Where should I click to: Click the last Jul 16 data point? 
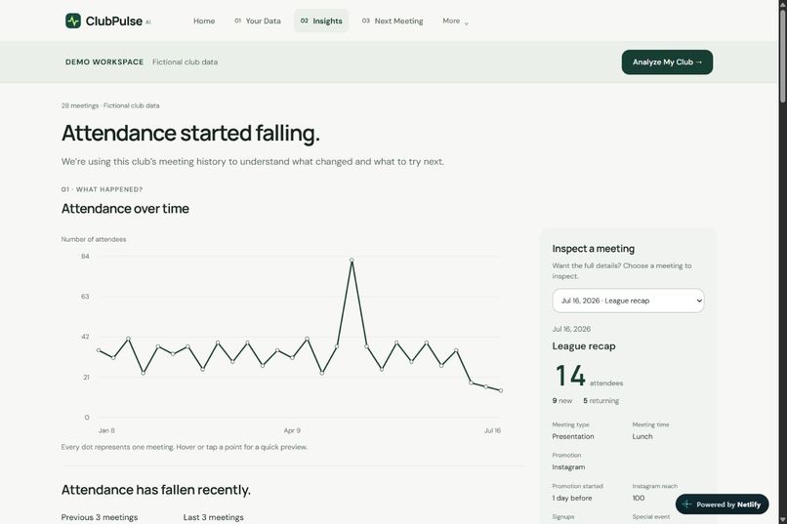click(500, 390)
